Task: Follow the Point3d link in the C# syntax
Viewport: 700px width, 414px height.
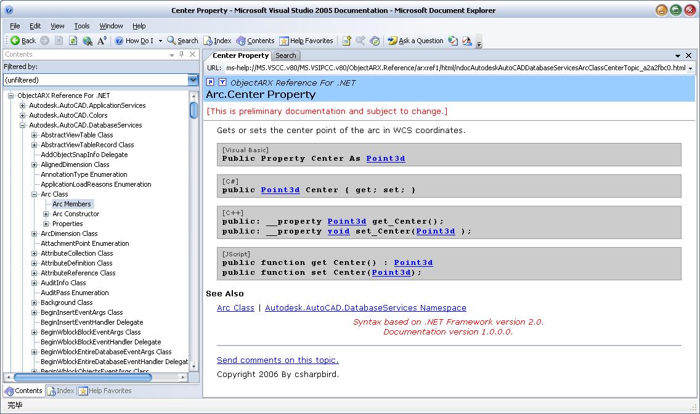Action: pos(280,190)
